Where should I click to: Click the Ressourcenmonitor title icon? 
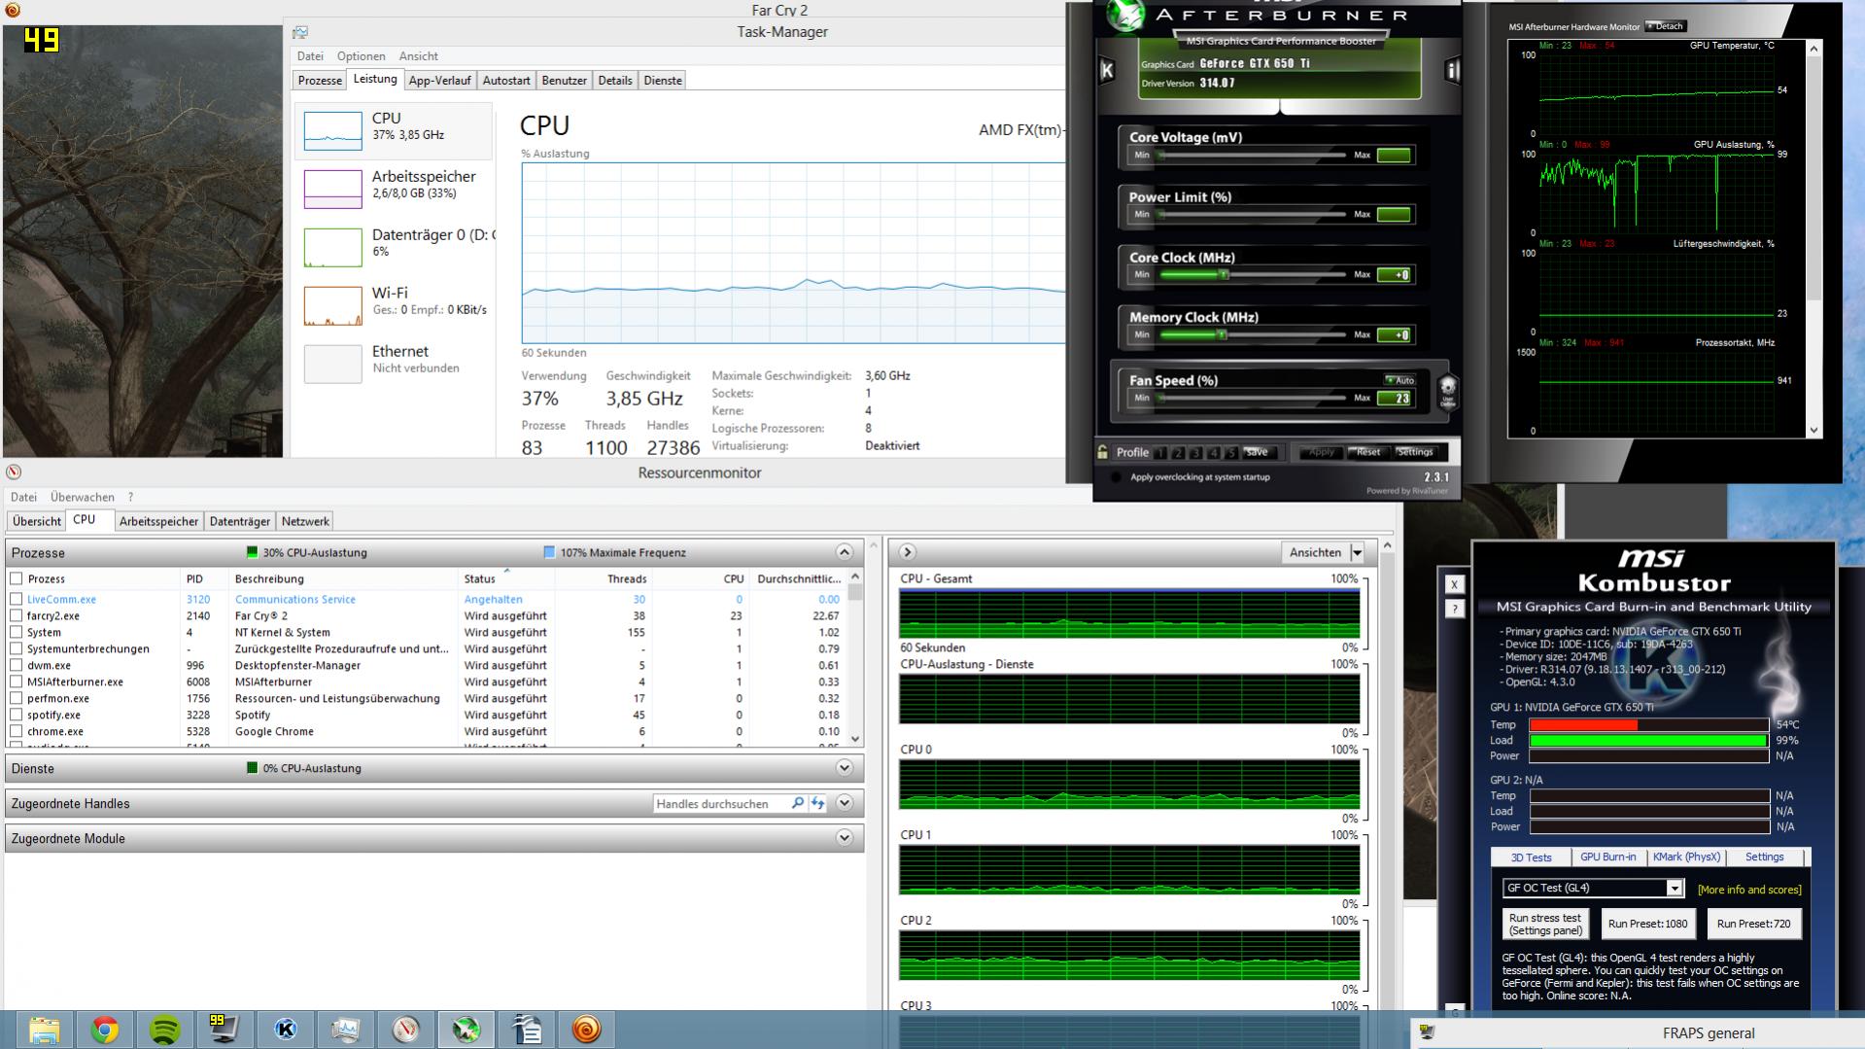(14, 472)
